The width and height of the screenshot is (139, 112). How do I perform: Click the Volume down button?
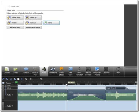[x=15, y=17]
